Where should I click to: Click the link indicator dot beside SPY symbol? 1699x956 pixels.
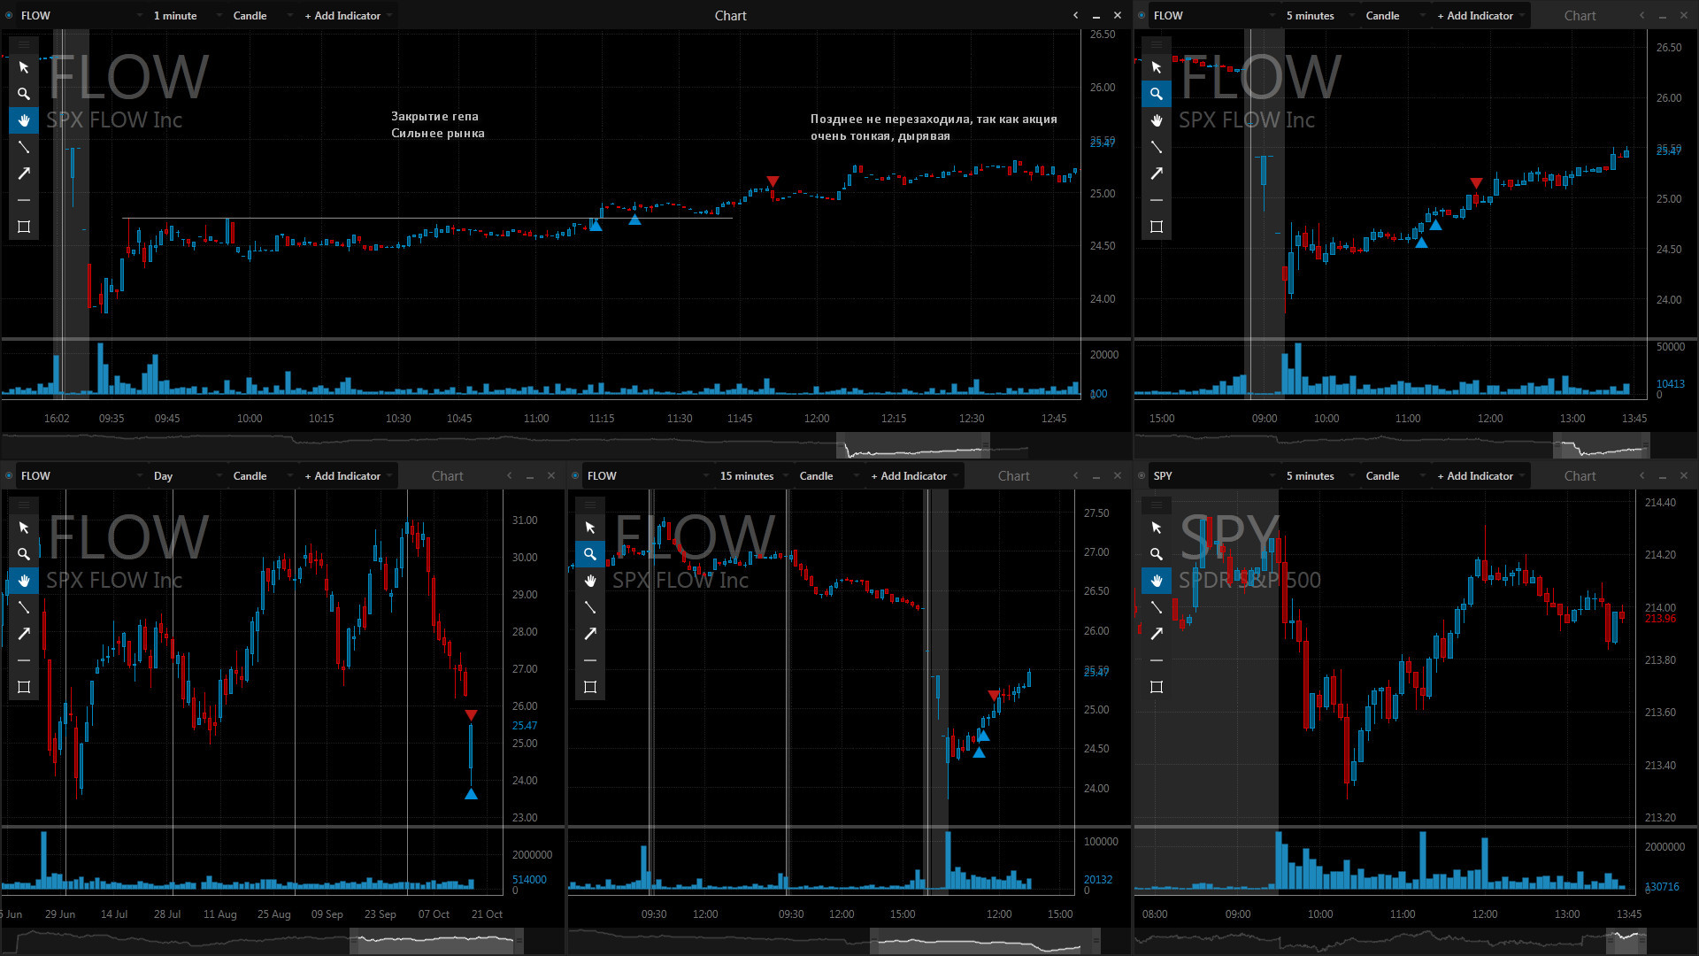click(1142, 476)
